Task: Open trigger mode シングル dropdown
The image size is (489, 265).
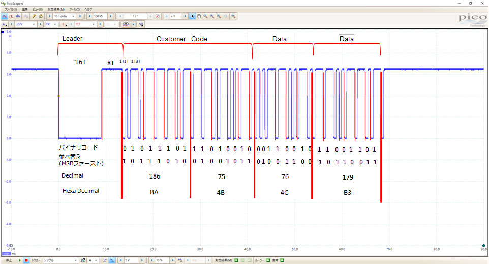Action: (76, 260)
